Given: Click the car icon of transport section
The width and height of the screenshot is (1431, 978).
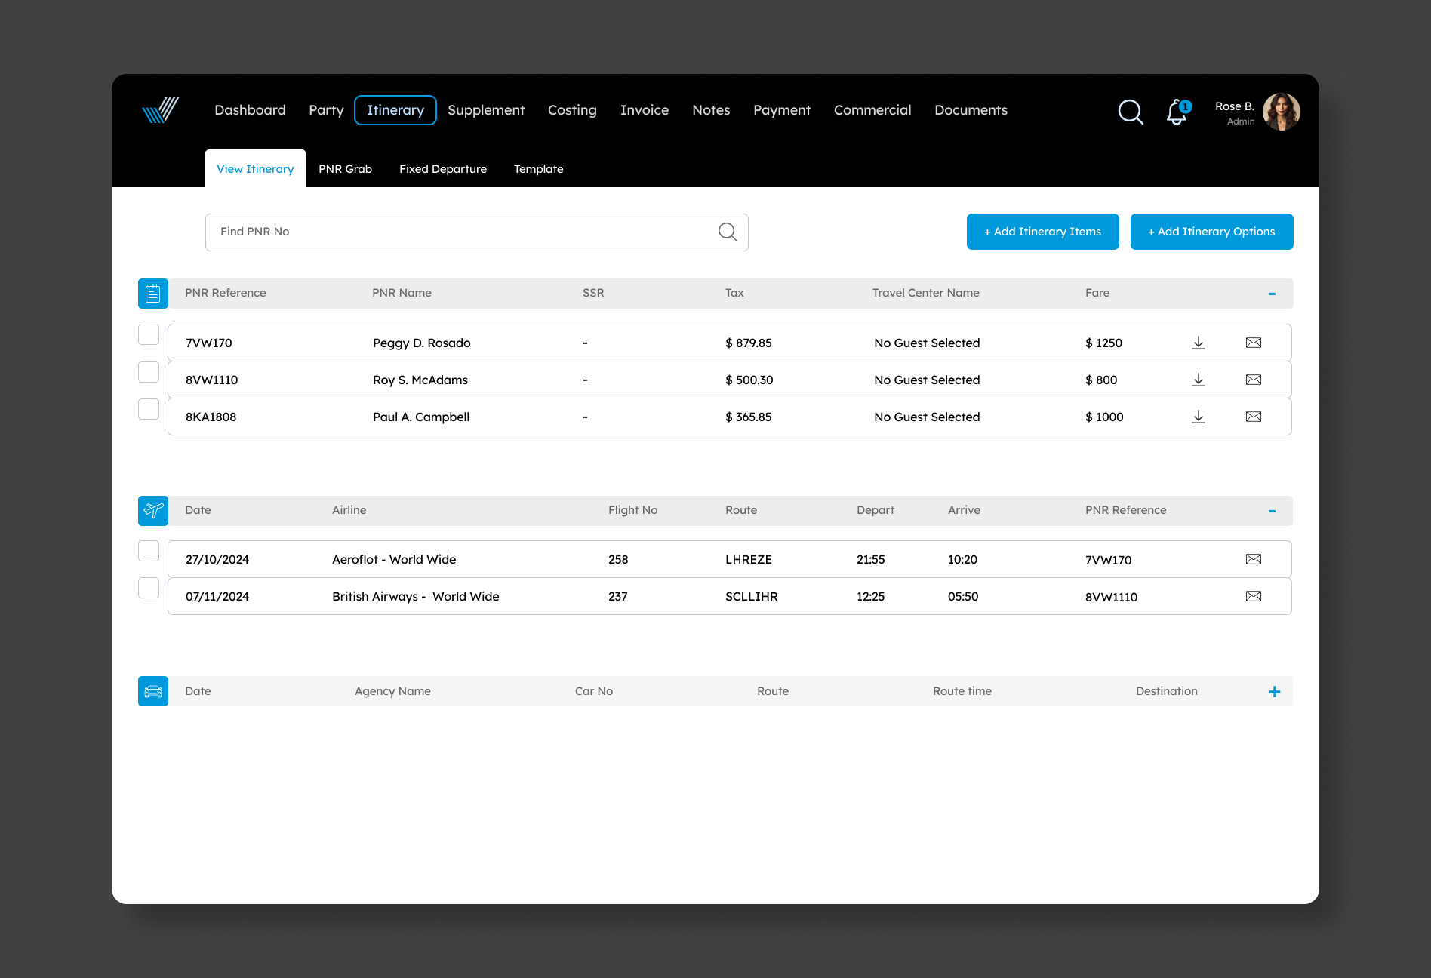Looking at the screenshot, I should point(153,691).
